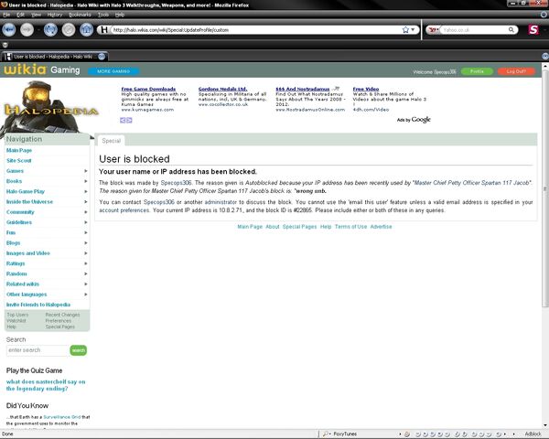Image resolution: width=549 pixels, height=439 pixels.
Task: Show previous ads with the left arrow
Action: pos(123,120)
